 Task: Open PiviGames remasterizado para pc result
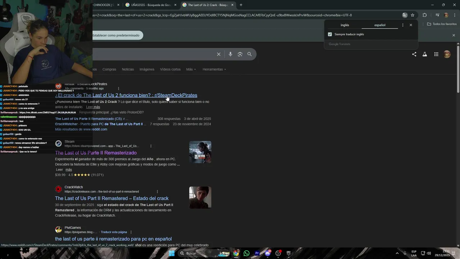click(113, 239)
